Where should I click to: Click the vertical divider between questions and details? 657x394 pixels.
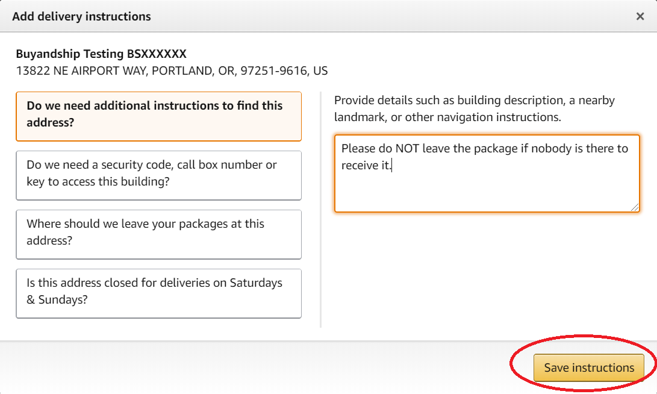pyautogui.click(x=320, y=210)
